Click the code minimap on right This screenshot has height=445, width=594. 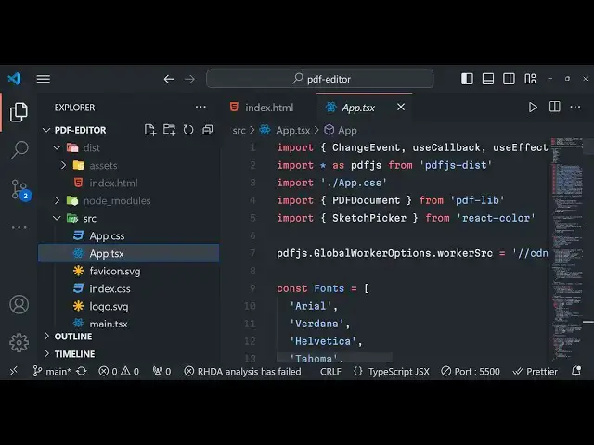click(x=566, y=248)
